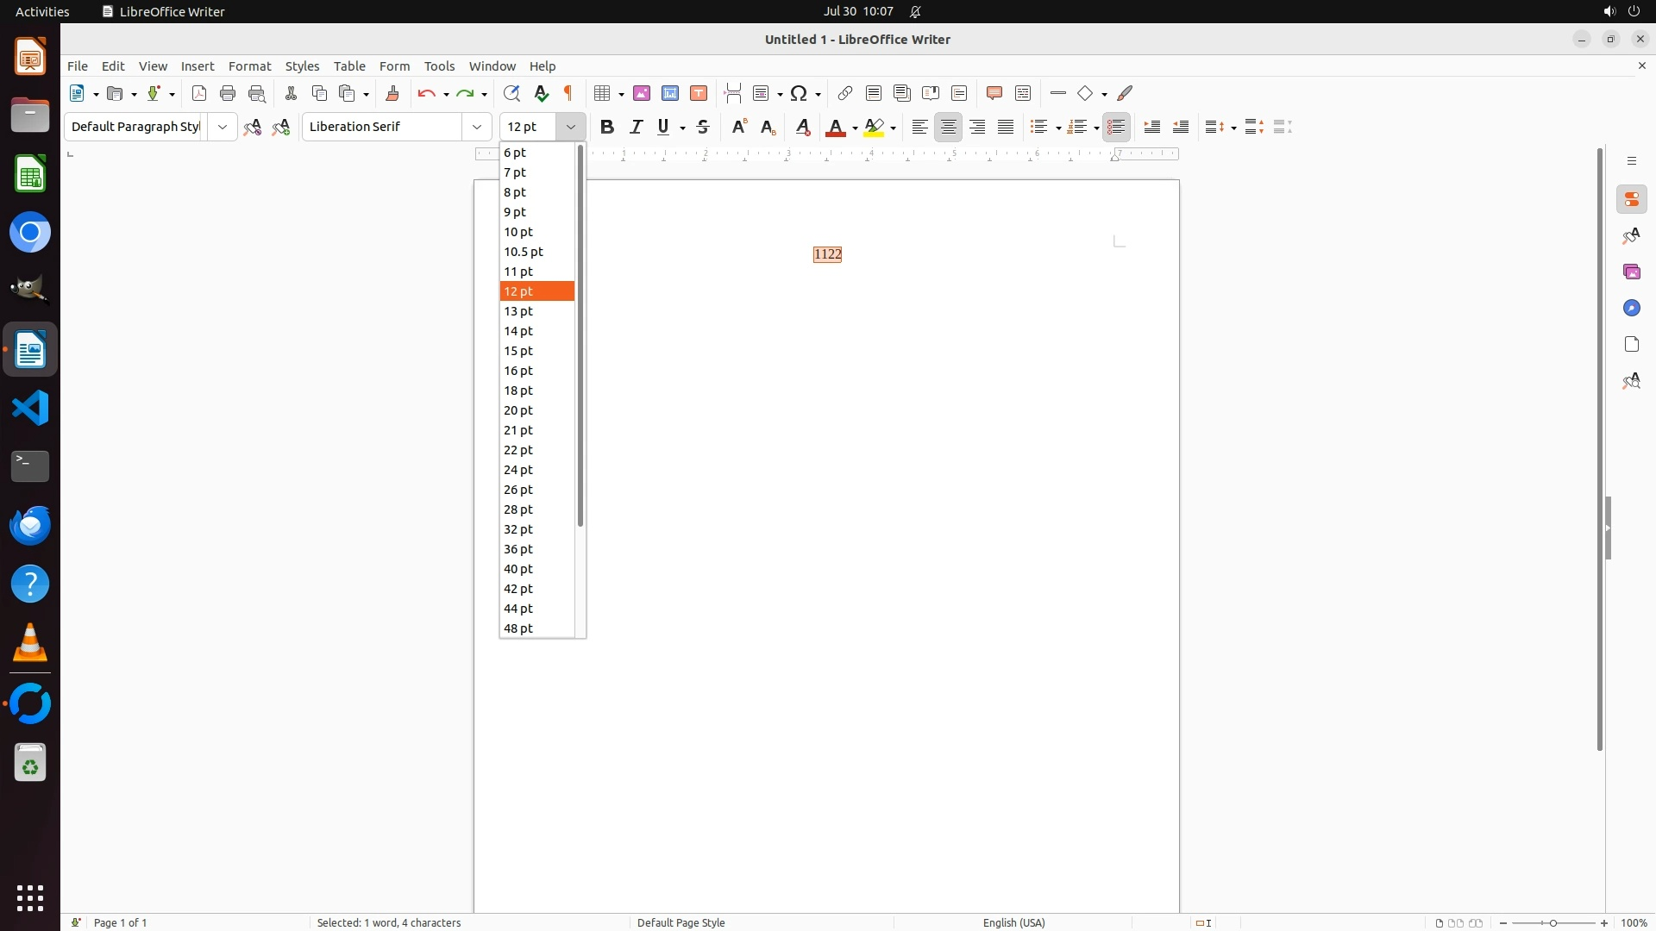Image resolution: width=1656 pixels, height=931 pixels.
Task: Click the Insert Special Character omega icon
Action: (799, 93)
